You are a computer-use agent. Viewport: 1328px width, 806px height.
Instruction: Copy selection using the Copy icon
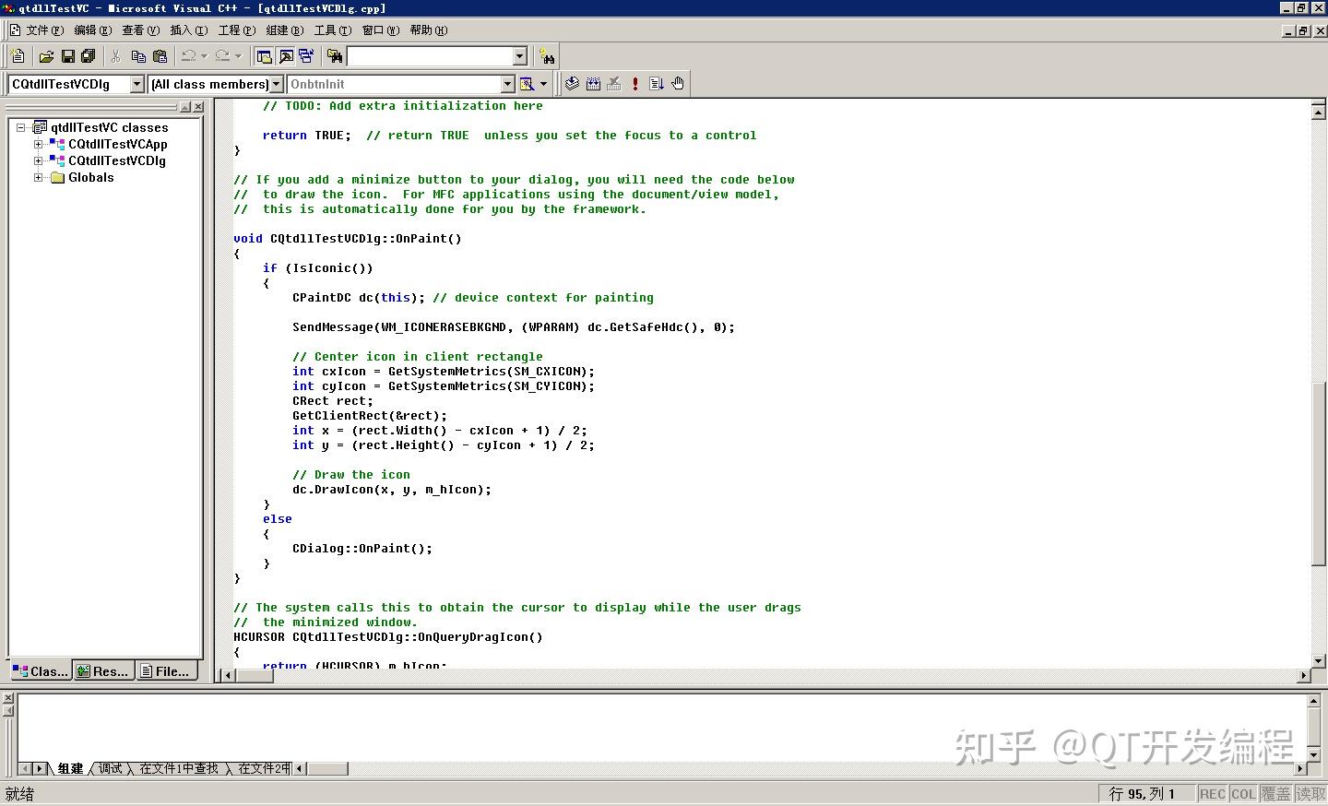tap(137, 55)
